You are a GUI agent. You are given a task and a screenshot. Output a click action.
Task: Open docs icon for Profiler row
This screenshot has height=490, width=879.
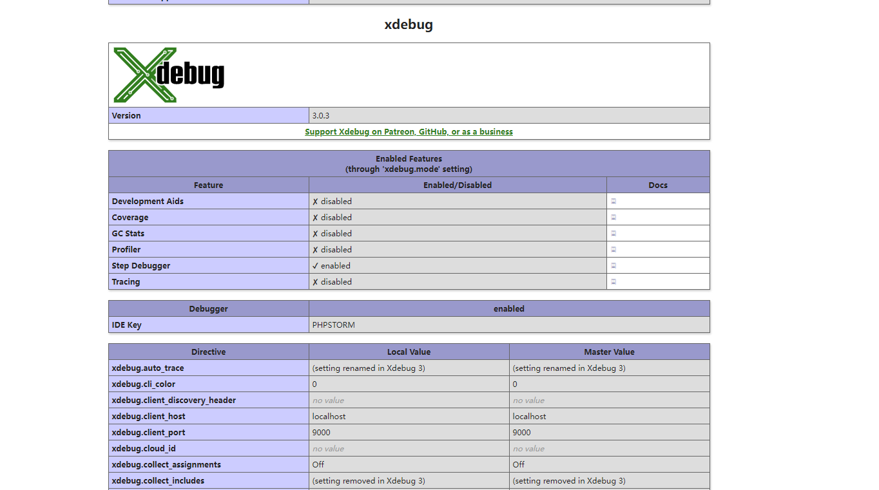(613, 250)
